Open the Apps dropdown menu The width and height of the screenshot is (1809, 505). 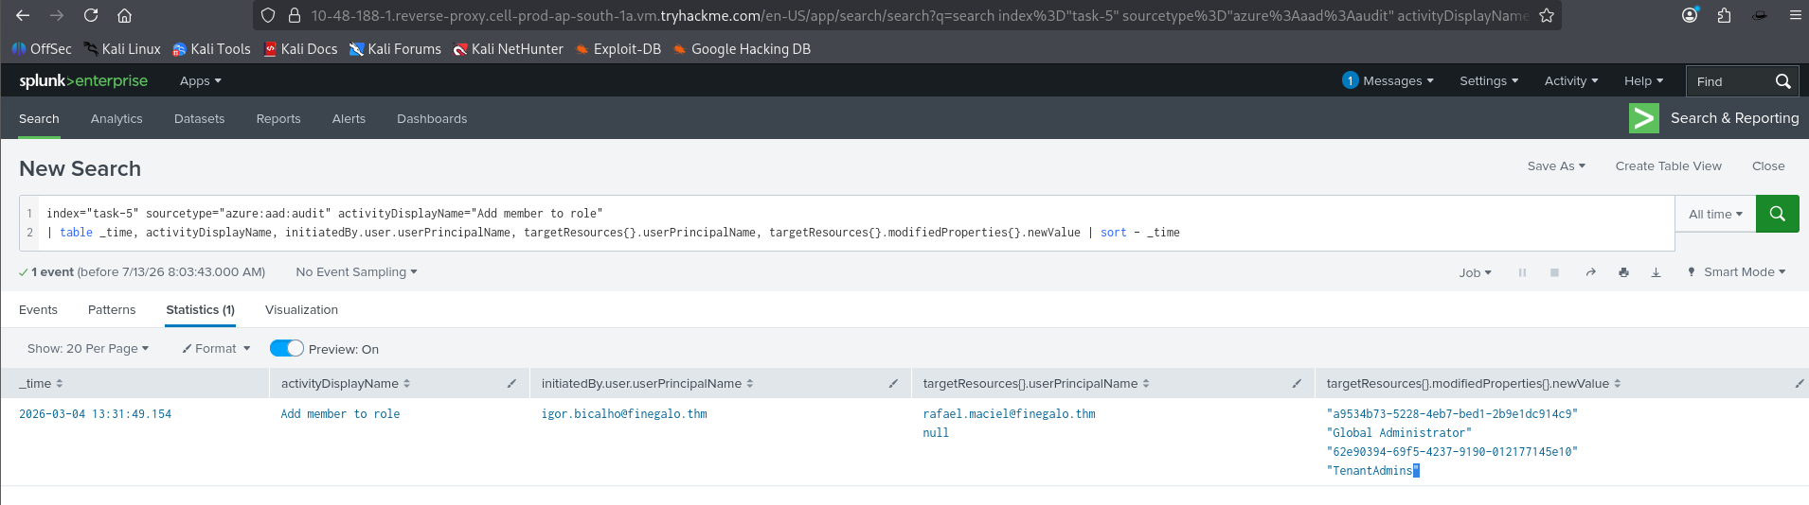201,81
